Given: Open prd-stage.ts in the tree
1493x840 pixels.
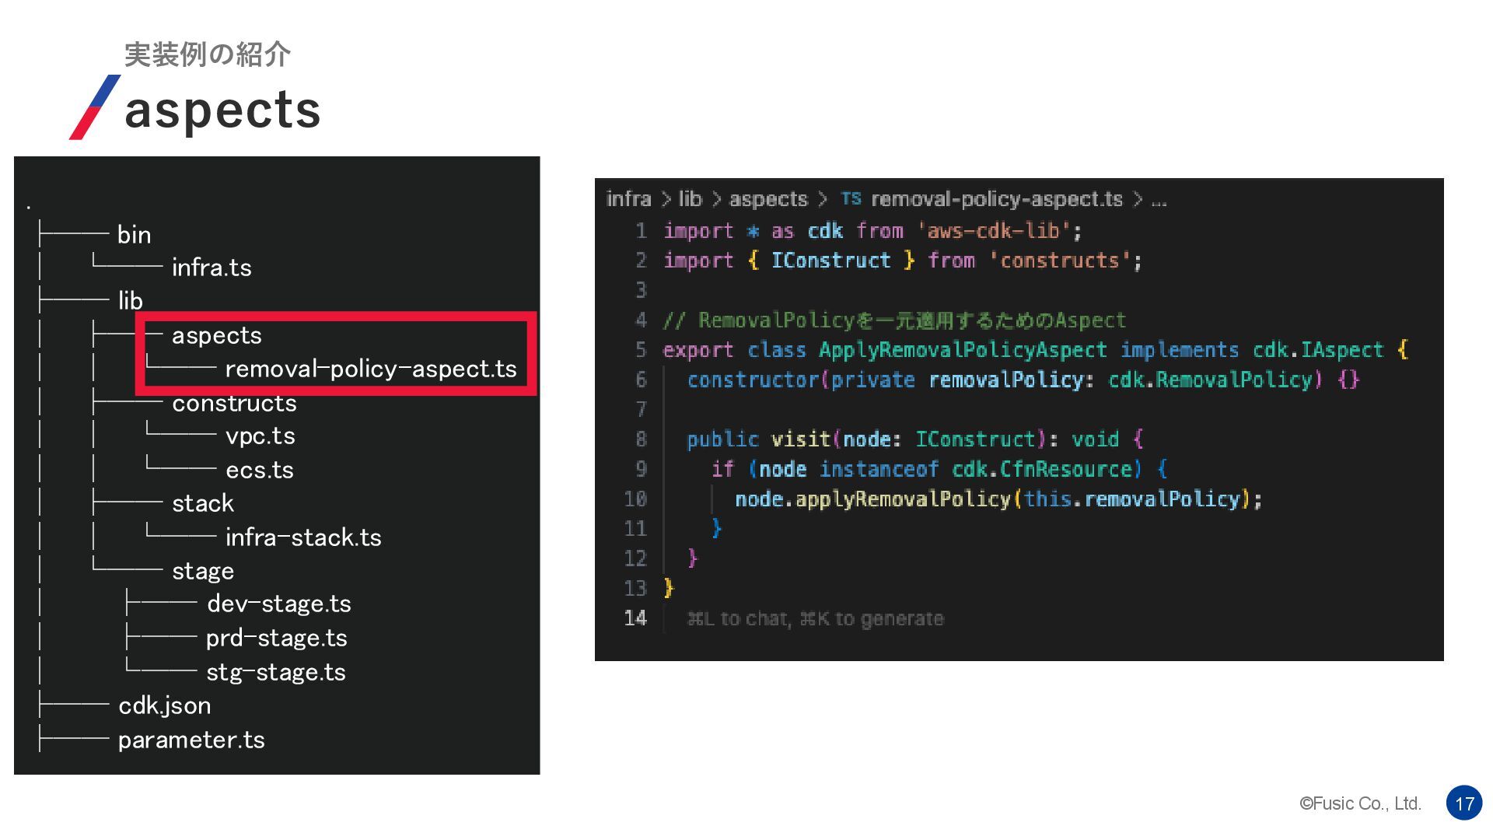Looking at the screenshot, I should pos(276,638).
